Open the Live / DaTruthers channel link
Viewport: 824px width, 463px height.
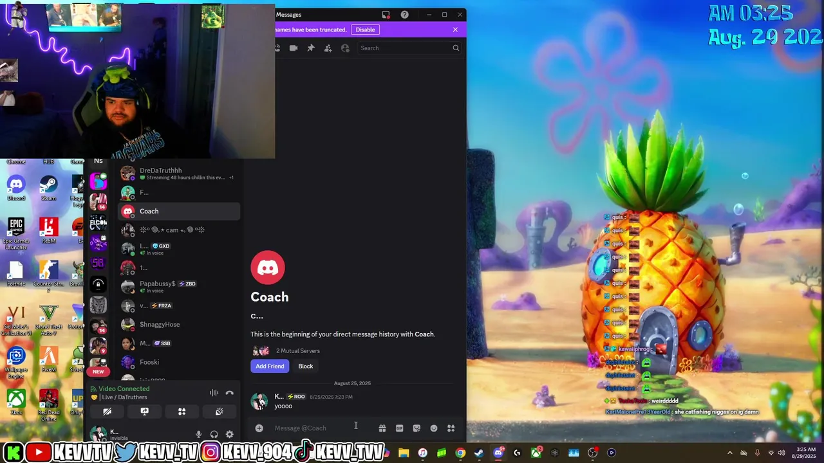124,397
